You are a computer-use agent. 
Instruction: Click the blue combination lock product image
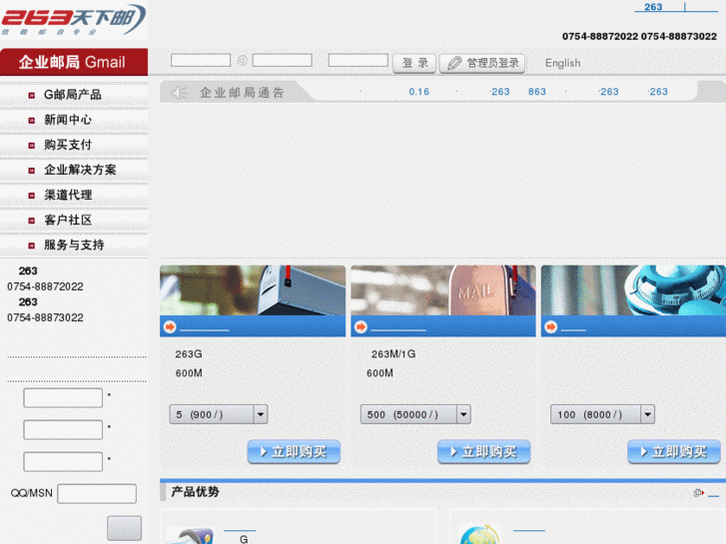pyautogui.click(x=633, y=290)
